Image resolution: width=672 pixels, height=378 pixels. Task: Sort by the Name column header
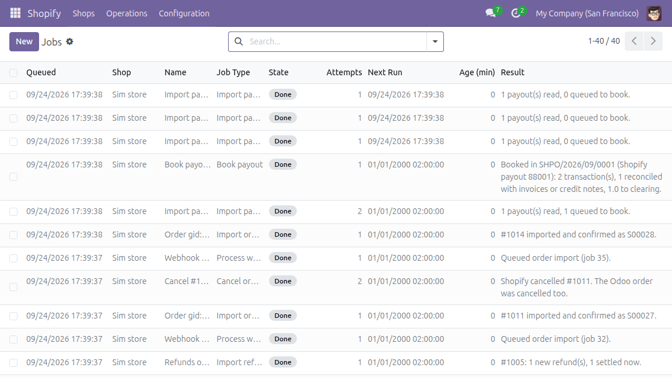click(175, 72)
